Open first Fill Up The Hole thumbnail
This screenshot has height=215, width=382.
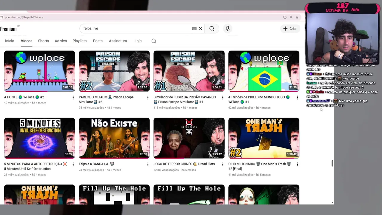pos(114,194)
